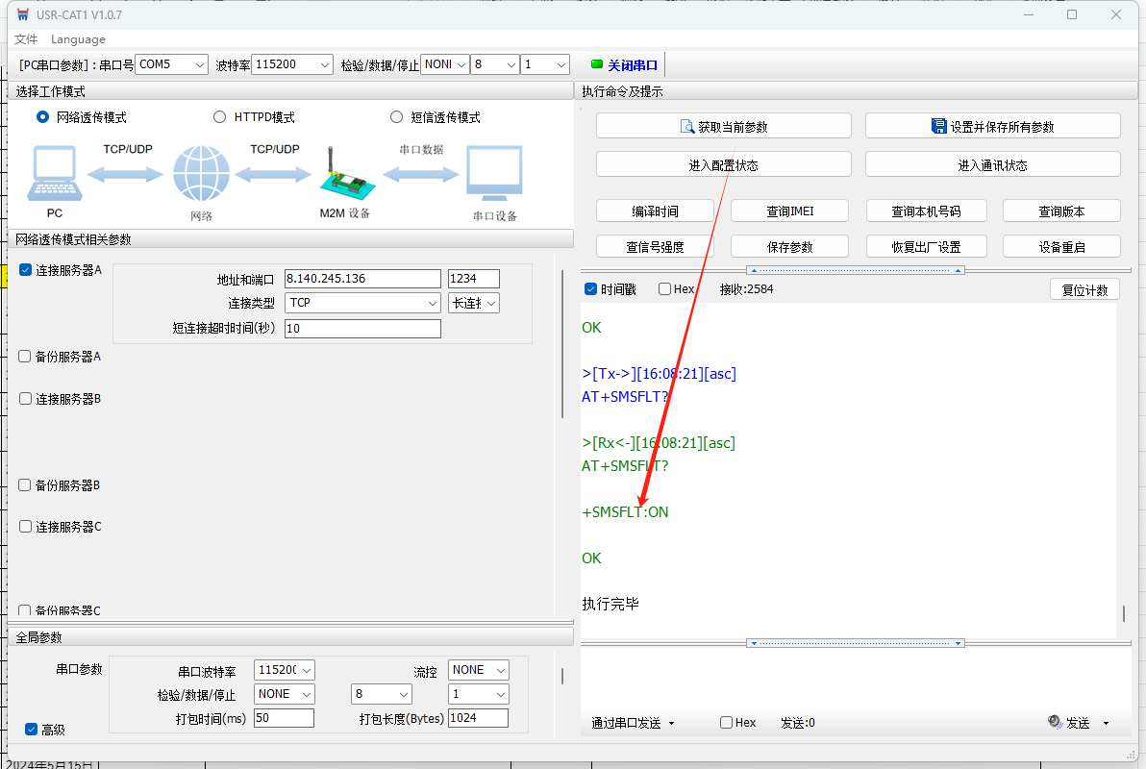
Task: Click the log area vertical scrollbar
Action: point(1123,613)
